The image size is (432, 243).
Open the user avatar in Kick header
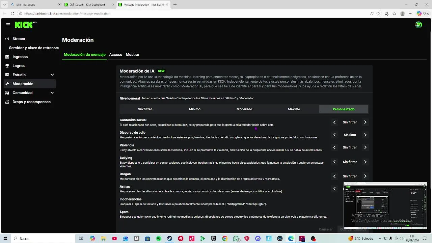click(x=418, y=25)
